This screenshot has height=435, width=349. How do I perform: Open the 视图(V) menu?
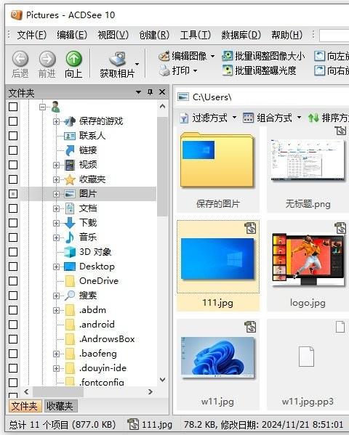coord(113,35)
